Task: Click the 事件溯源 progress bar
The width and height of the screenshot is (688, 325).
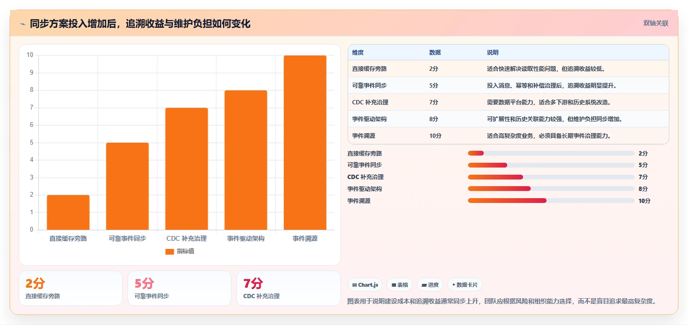Action: pyautogui.click(x=551, y=201)
